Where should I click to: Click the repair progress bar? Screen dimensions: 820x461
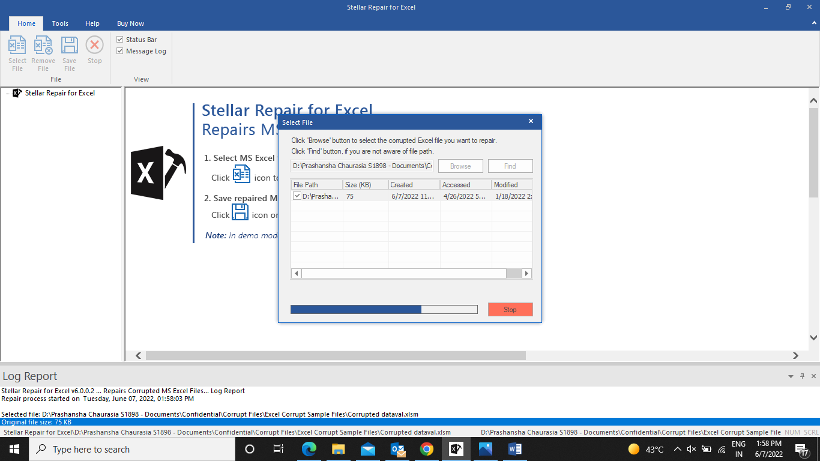tap(384, 310)
